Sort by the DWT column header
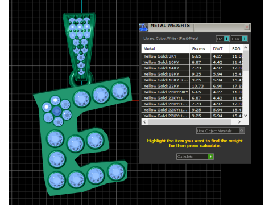The width and height of the screenshot is (273, 205). coord(220,48)
